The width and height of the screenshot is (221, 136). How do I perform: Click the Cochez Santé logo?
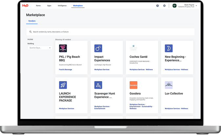(133, 48)
